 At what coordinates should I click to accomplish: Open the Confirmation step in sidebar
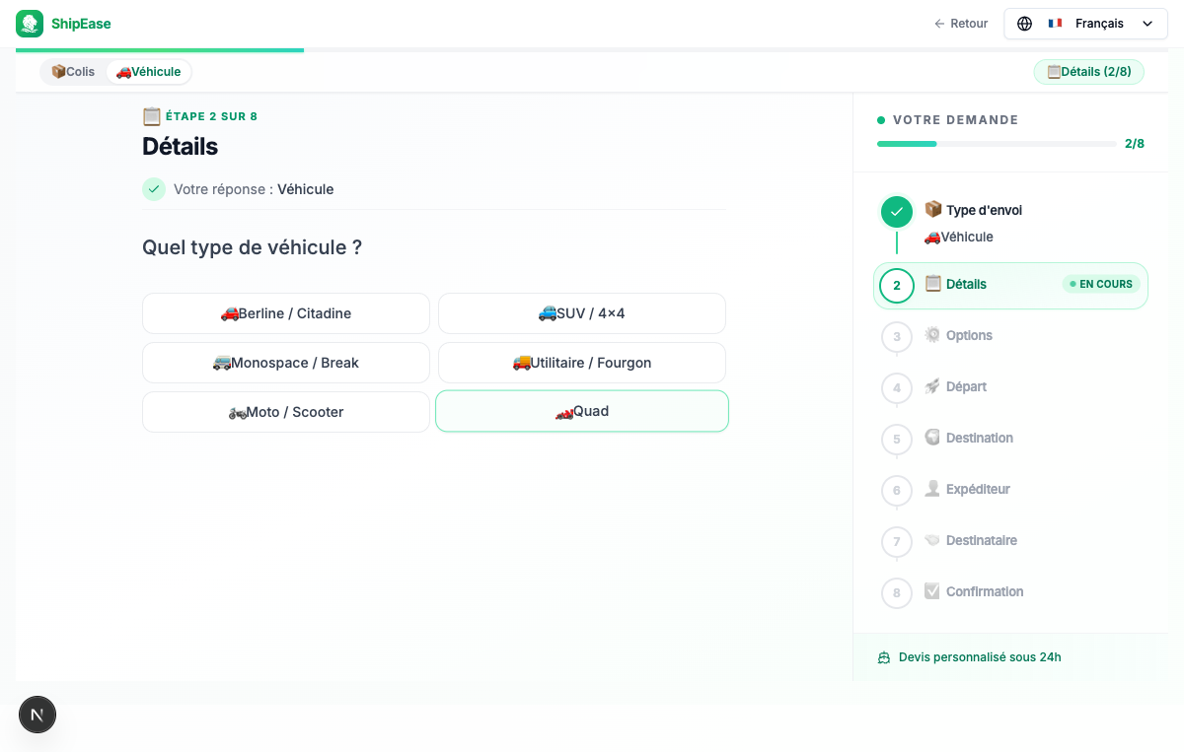(x=1010, y=592)
